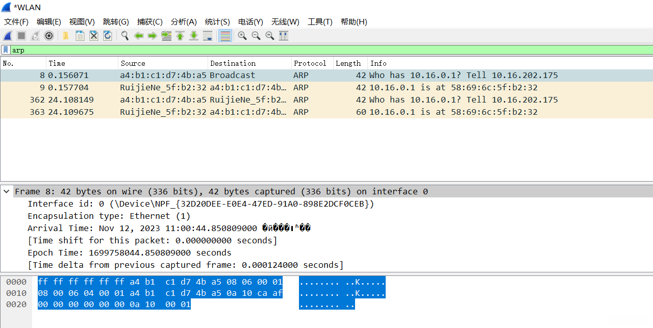The height and width of the screenshot is (328, 653).
Task: Select the Time shift for this packet line
Action: coord(153,241)
